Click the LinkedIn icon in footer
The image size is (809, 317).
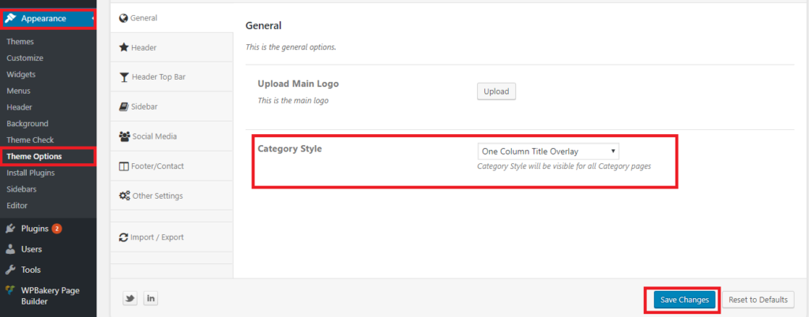150,298
